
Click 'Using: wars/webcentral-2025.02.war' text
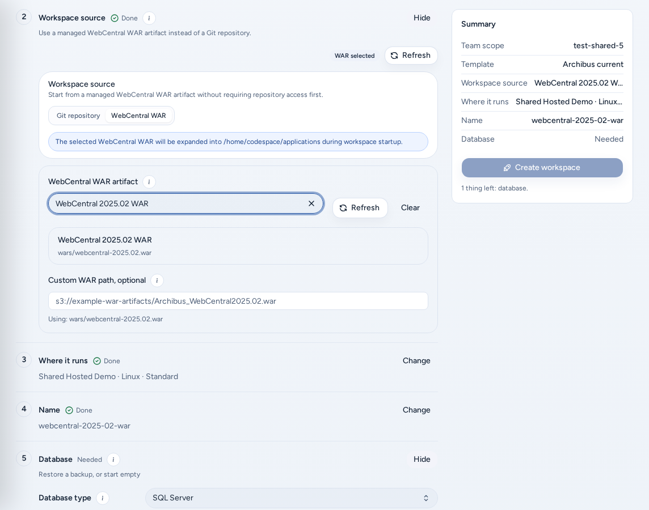click(106, 319)
